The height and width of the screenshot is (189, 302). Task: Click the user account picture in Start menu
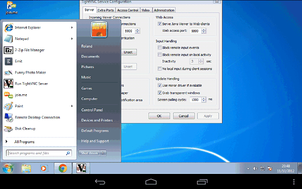coord(99,30)
